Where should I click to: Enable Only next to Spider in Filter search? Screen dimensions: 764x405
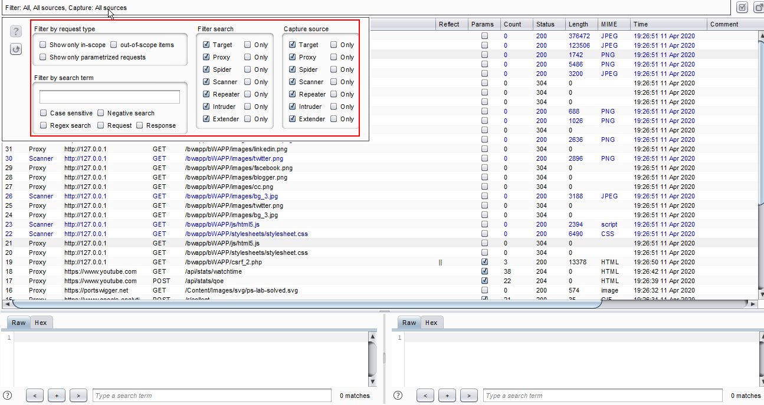click(248, 69)
